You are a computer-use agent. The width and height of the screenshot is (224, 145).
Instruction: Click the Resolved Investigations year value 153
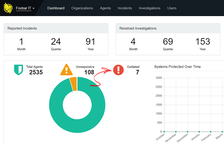[203, 42]
